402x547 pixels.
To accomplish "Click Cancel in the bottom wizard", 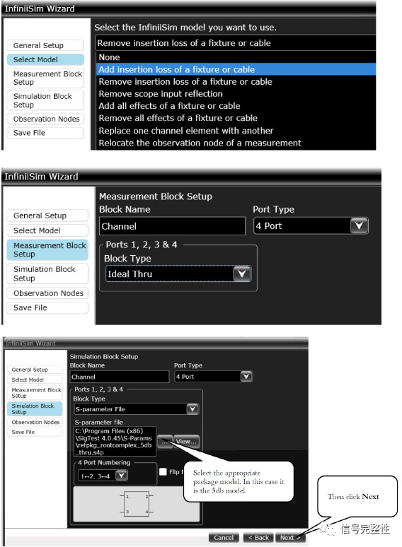I will click(x=224, y=538).
